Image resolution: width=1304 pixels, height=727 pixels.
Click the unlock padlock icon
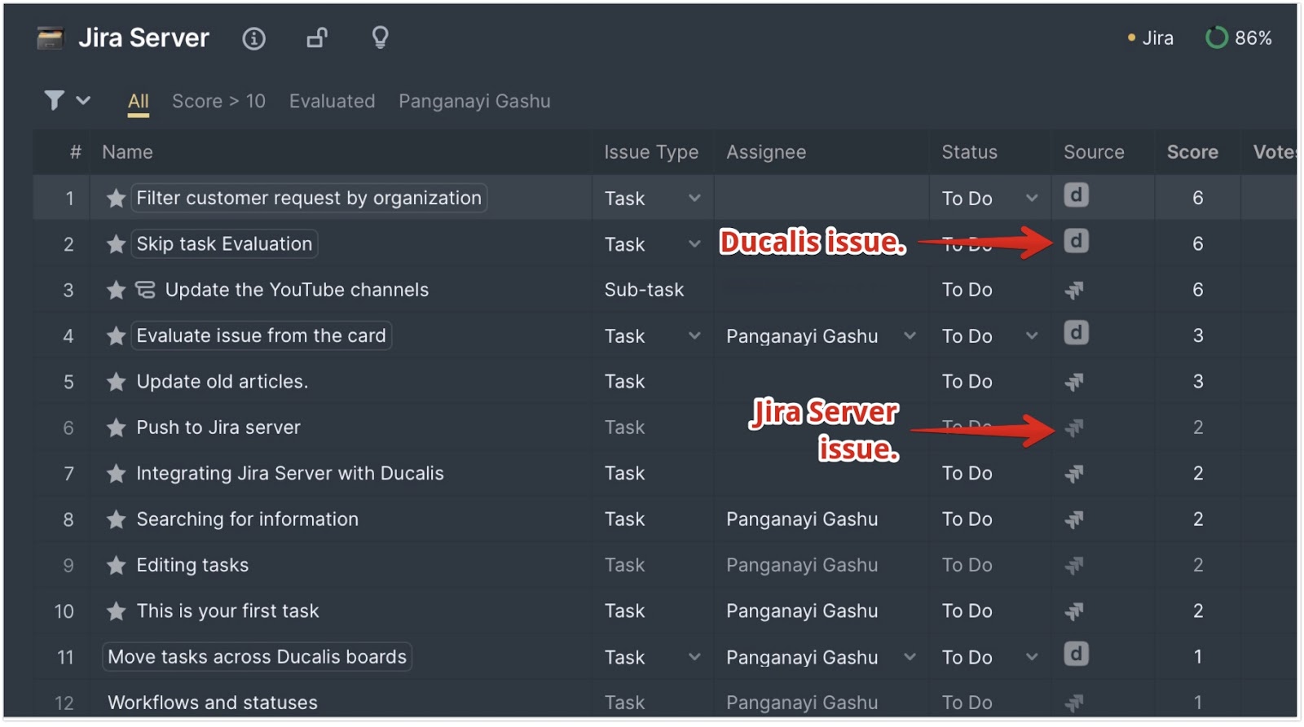(317, 37)
